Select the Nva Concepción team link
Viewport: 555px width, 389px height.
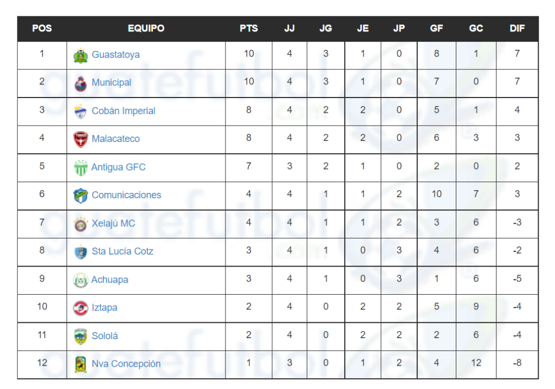[126, 364]
